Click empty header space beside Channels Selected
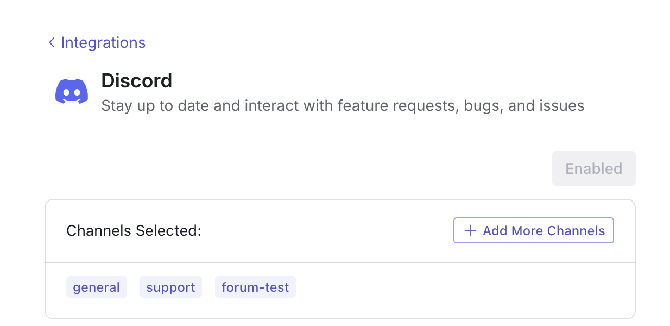The image size is (670, 326). point(326,231)
